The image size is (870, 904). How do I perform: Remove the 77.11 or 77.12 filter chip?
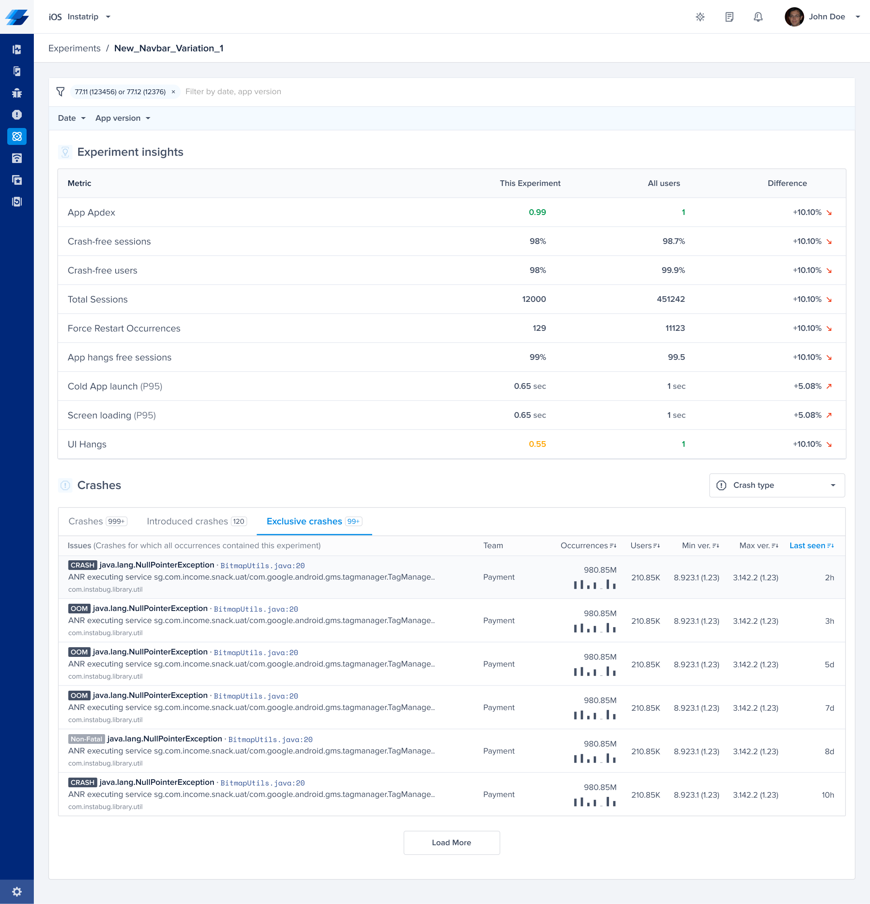pyautogui.click(x=173, y=92)
